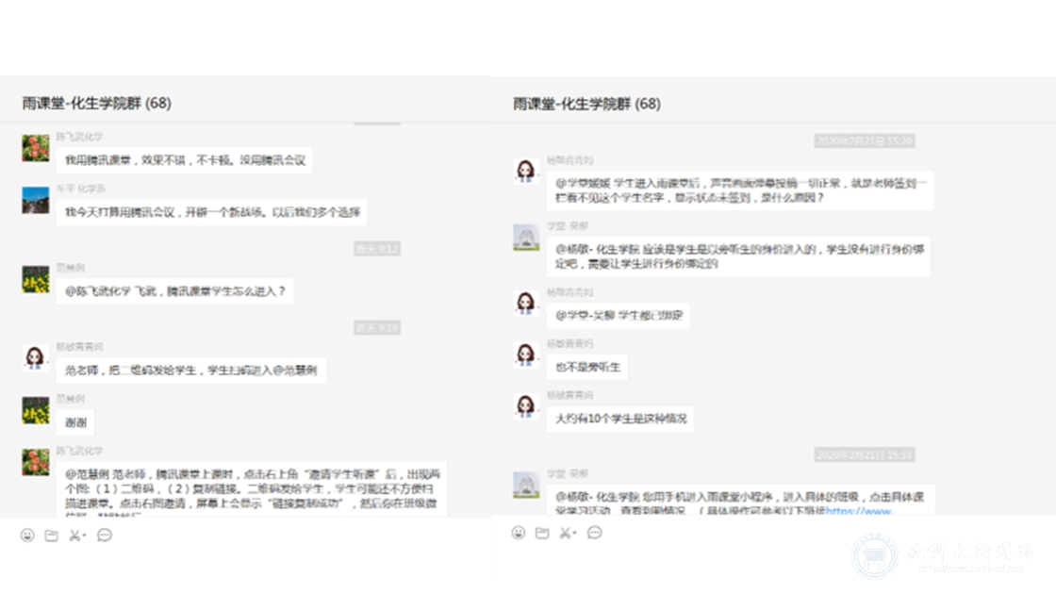Open chat history bubble icon in right chat
The image size is (1056, 594).
pyautogui.click(x=595, y=533)
